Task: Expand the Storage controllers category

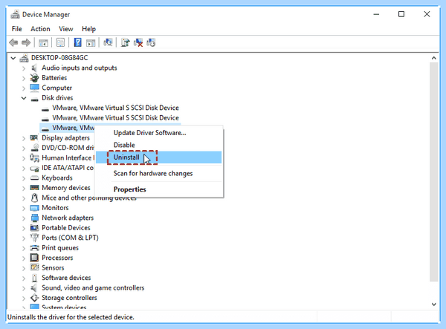Action: (24, 298)
